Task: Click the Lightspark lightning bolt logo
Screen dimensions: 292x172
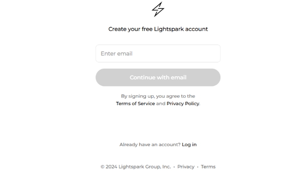Action: [158, 9]
